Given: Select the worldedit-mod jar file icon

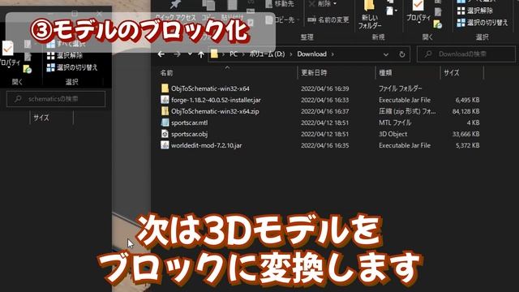Looking at the screenshot, I should point(165,145).
